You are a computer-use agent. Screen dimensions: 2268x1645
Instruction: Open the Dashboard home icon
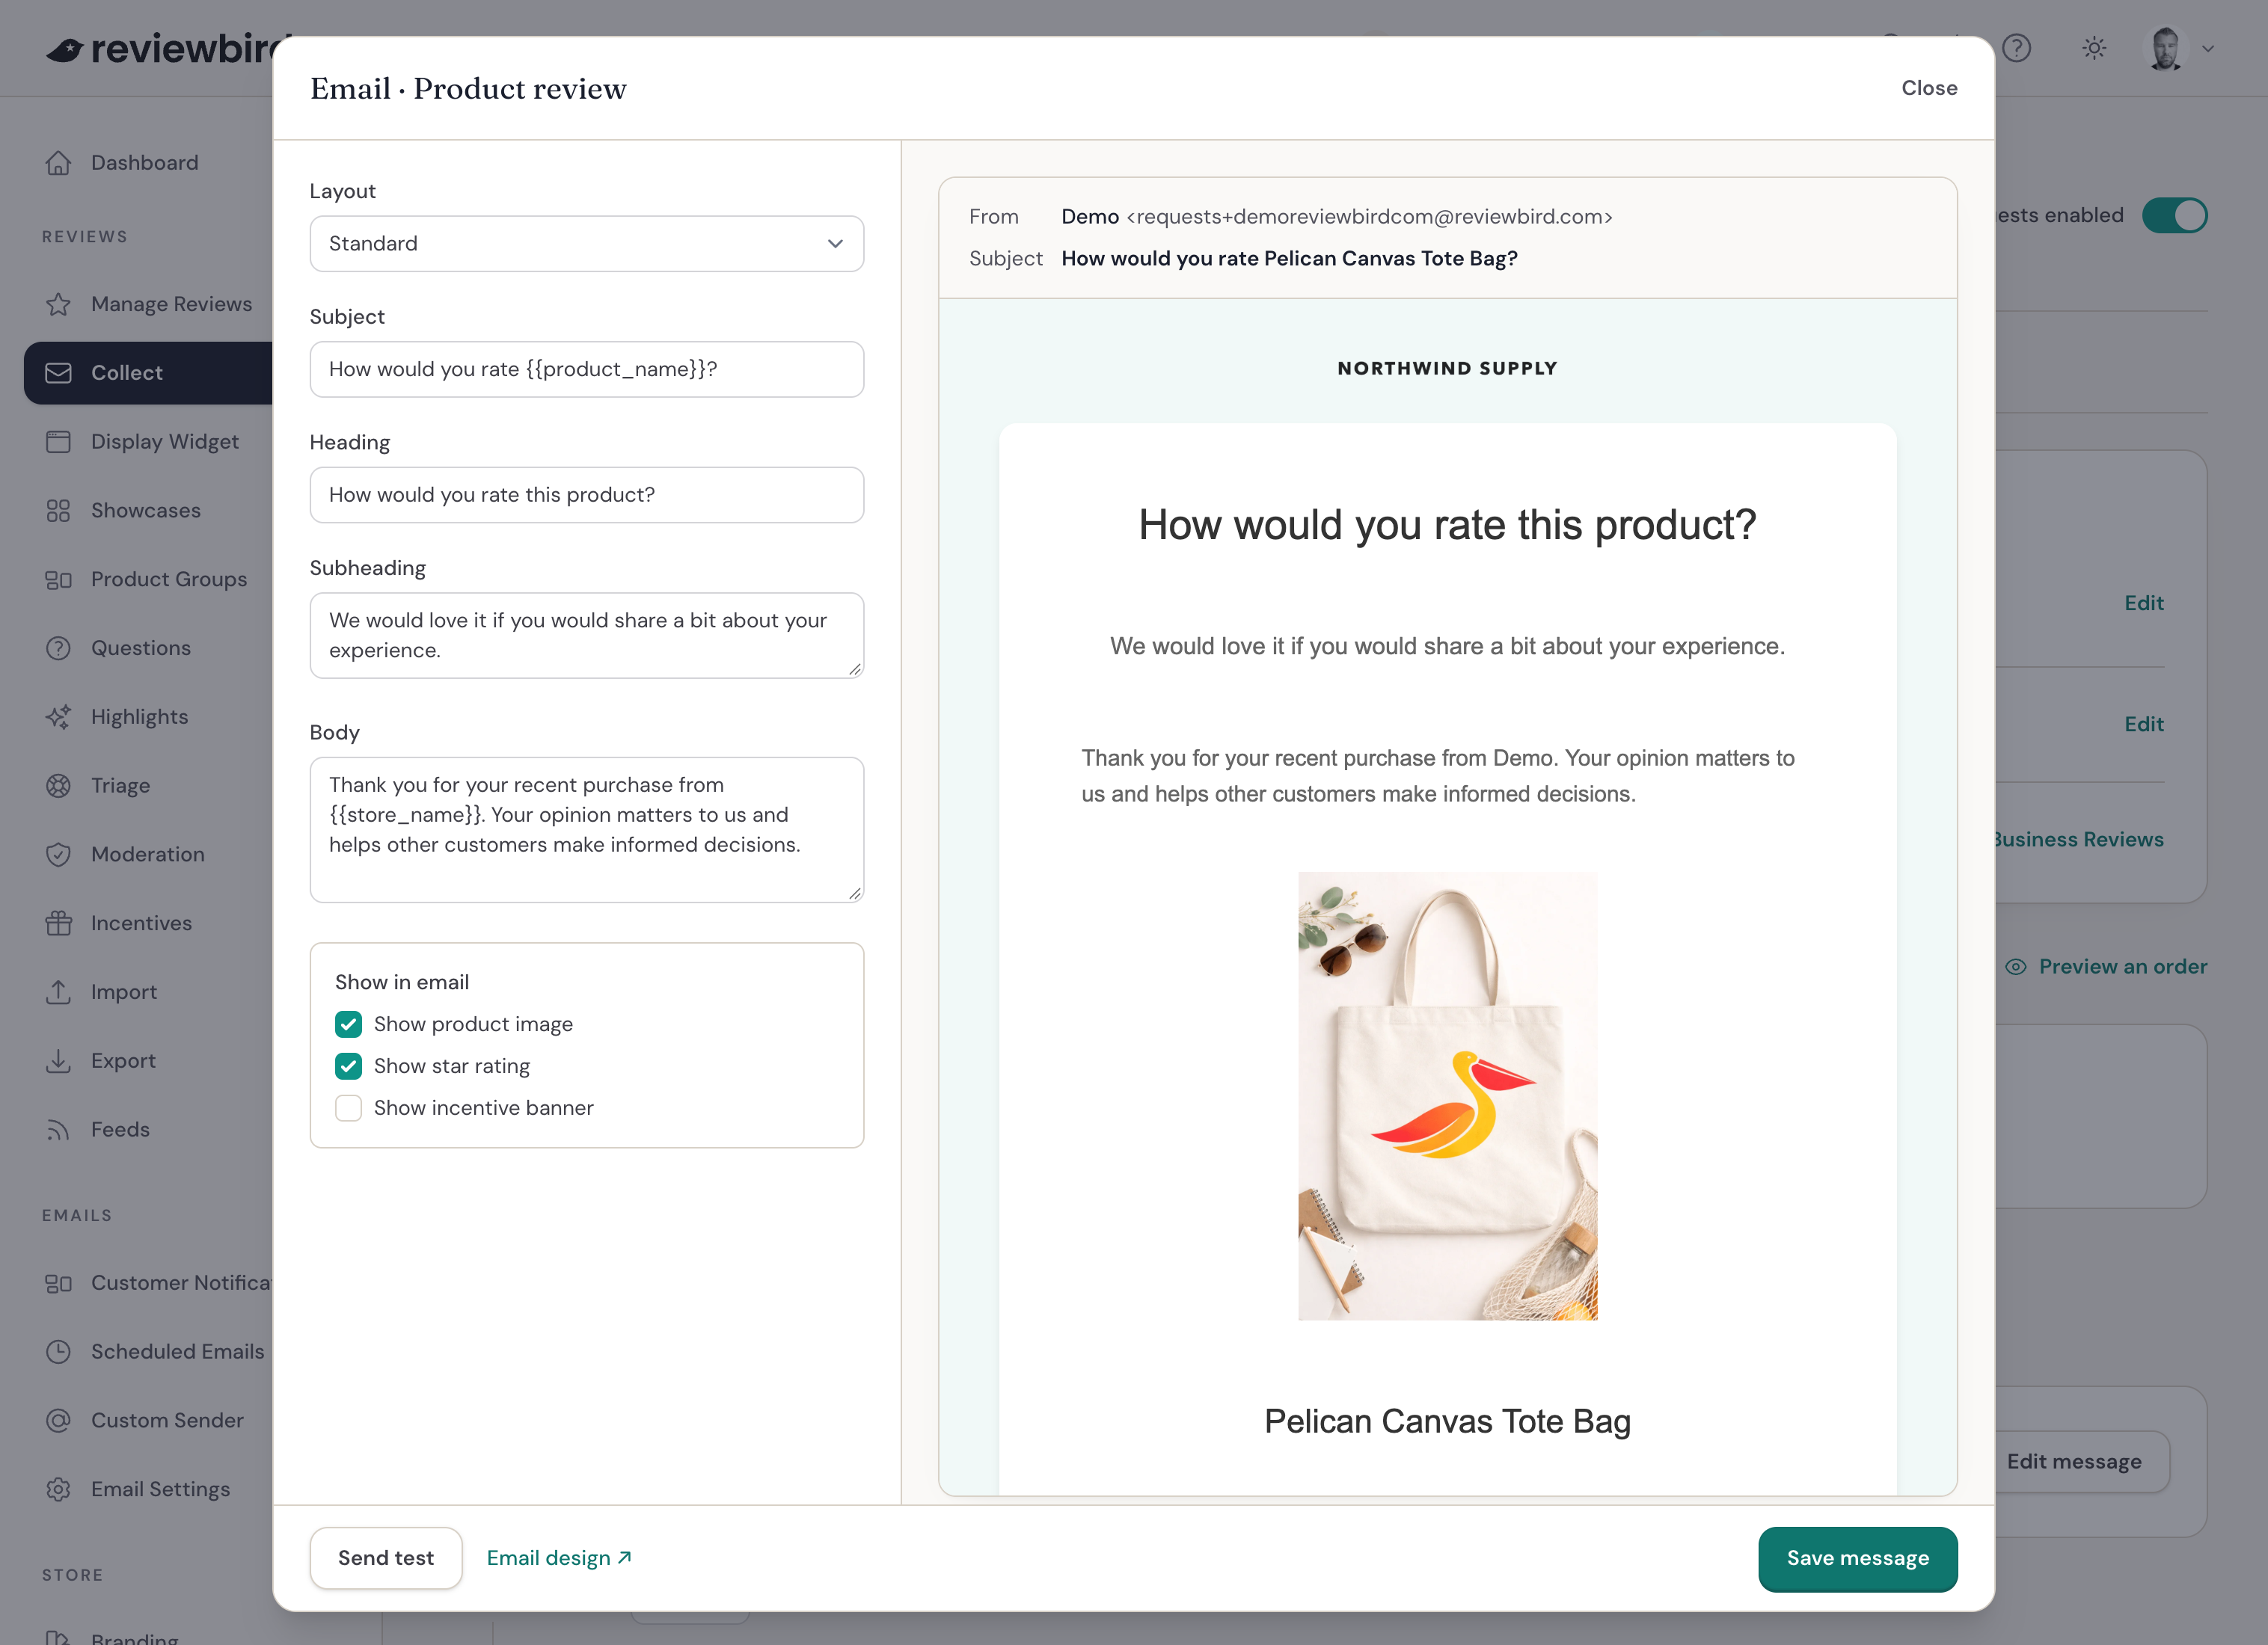pyautogui.click(x=58, y=163)
